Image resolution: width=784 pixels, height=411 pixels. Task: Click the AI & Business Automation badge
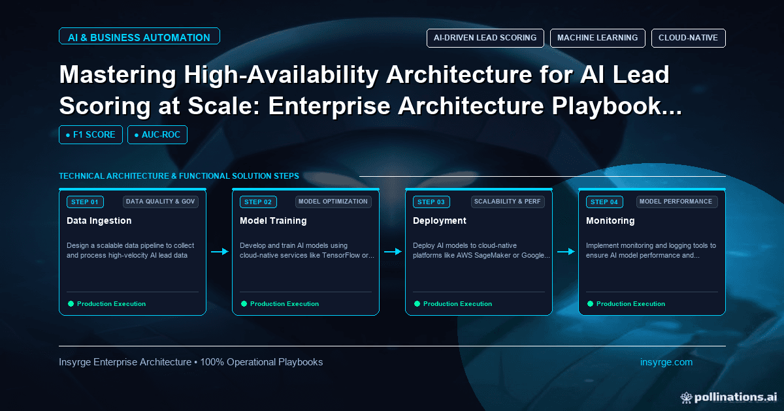point(139,37)
